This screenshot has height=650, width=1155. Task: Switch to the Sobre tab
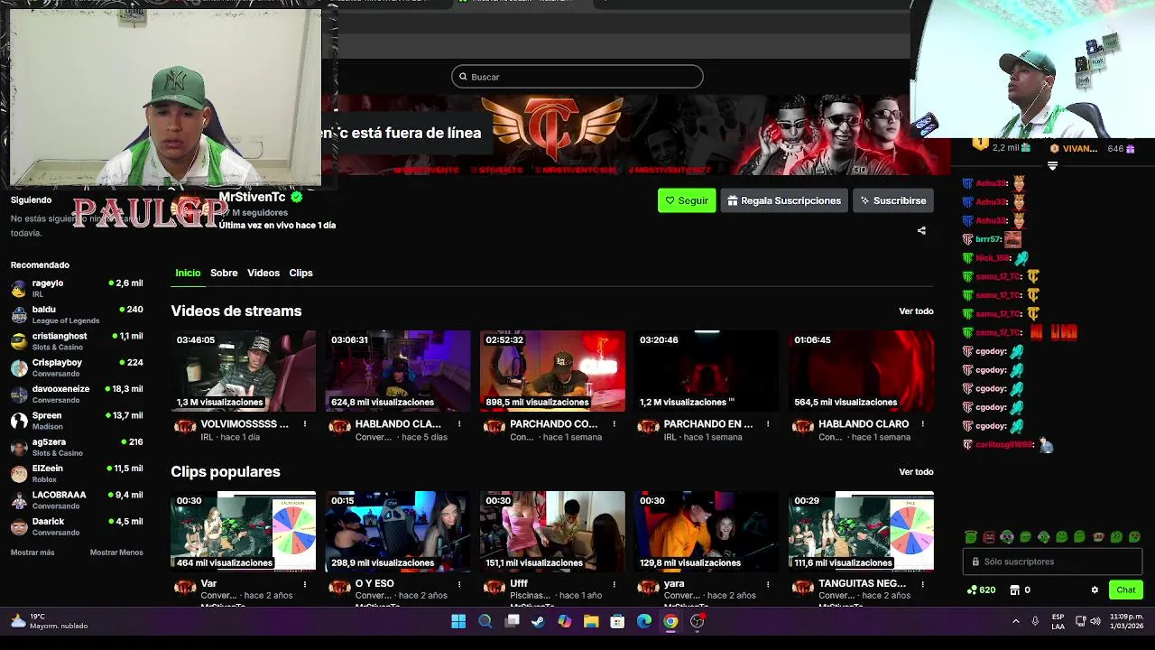point(224,273)
